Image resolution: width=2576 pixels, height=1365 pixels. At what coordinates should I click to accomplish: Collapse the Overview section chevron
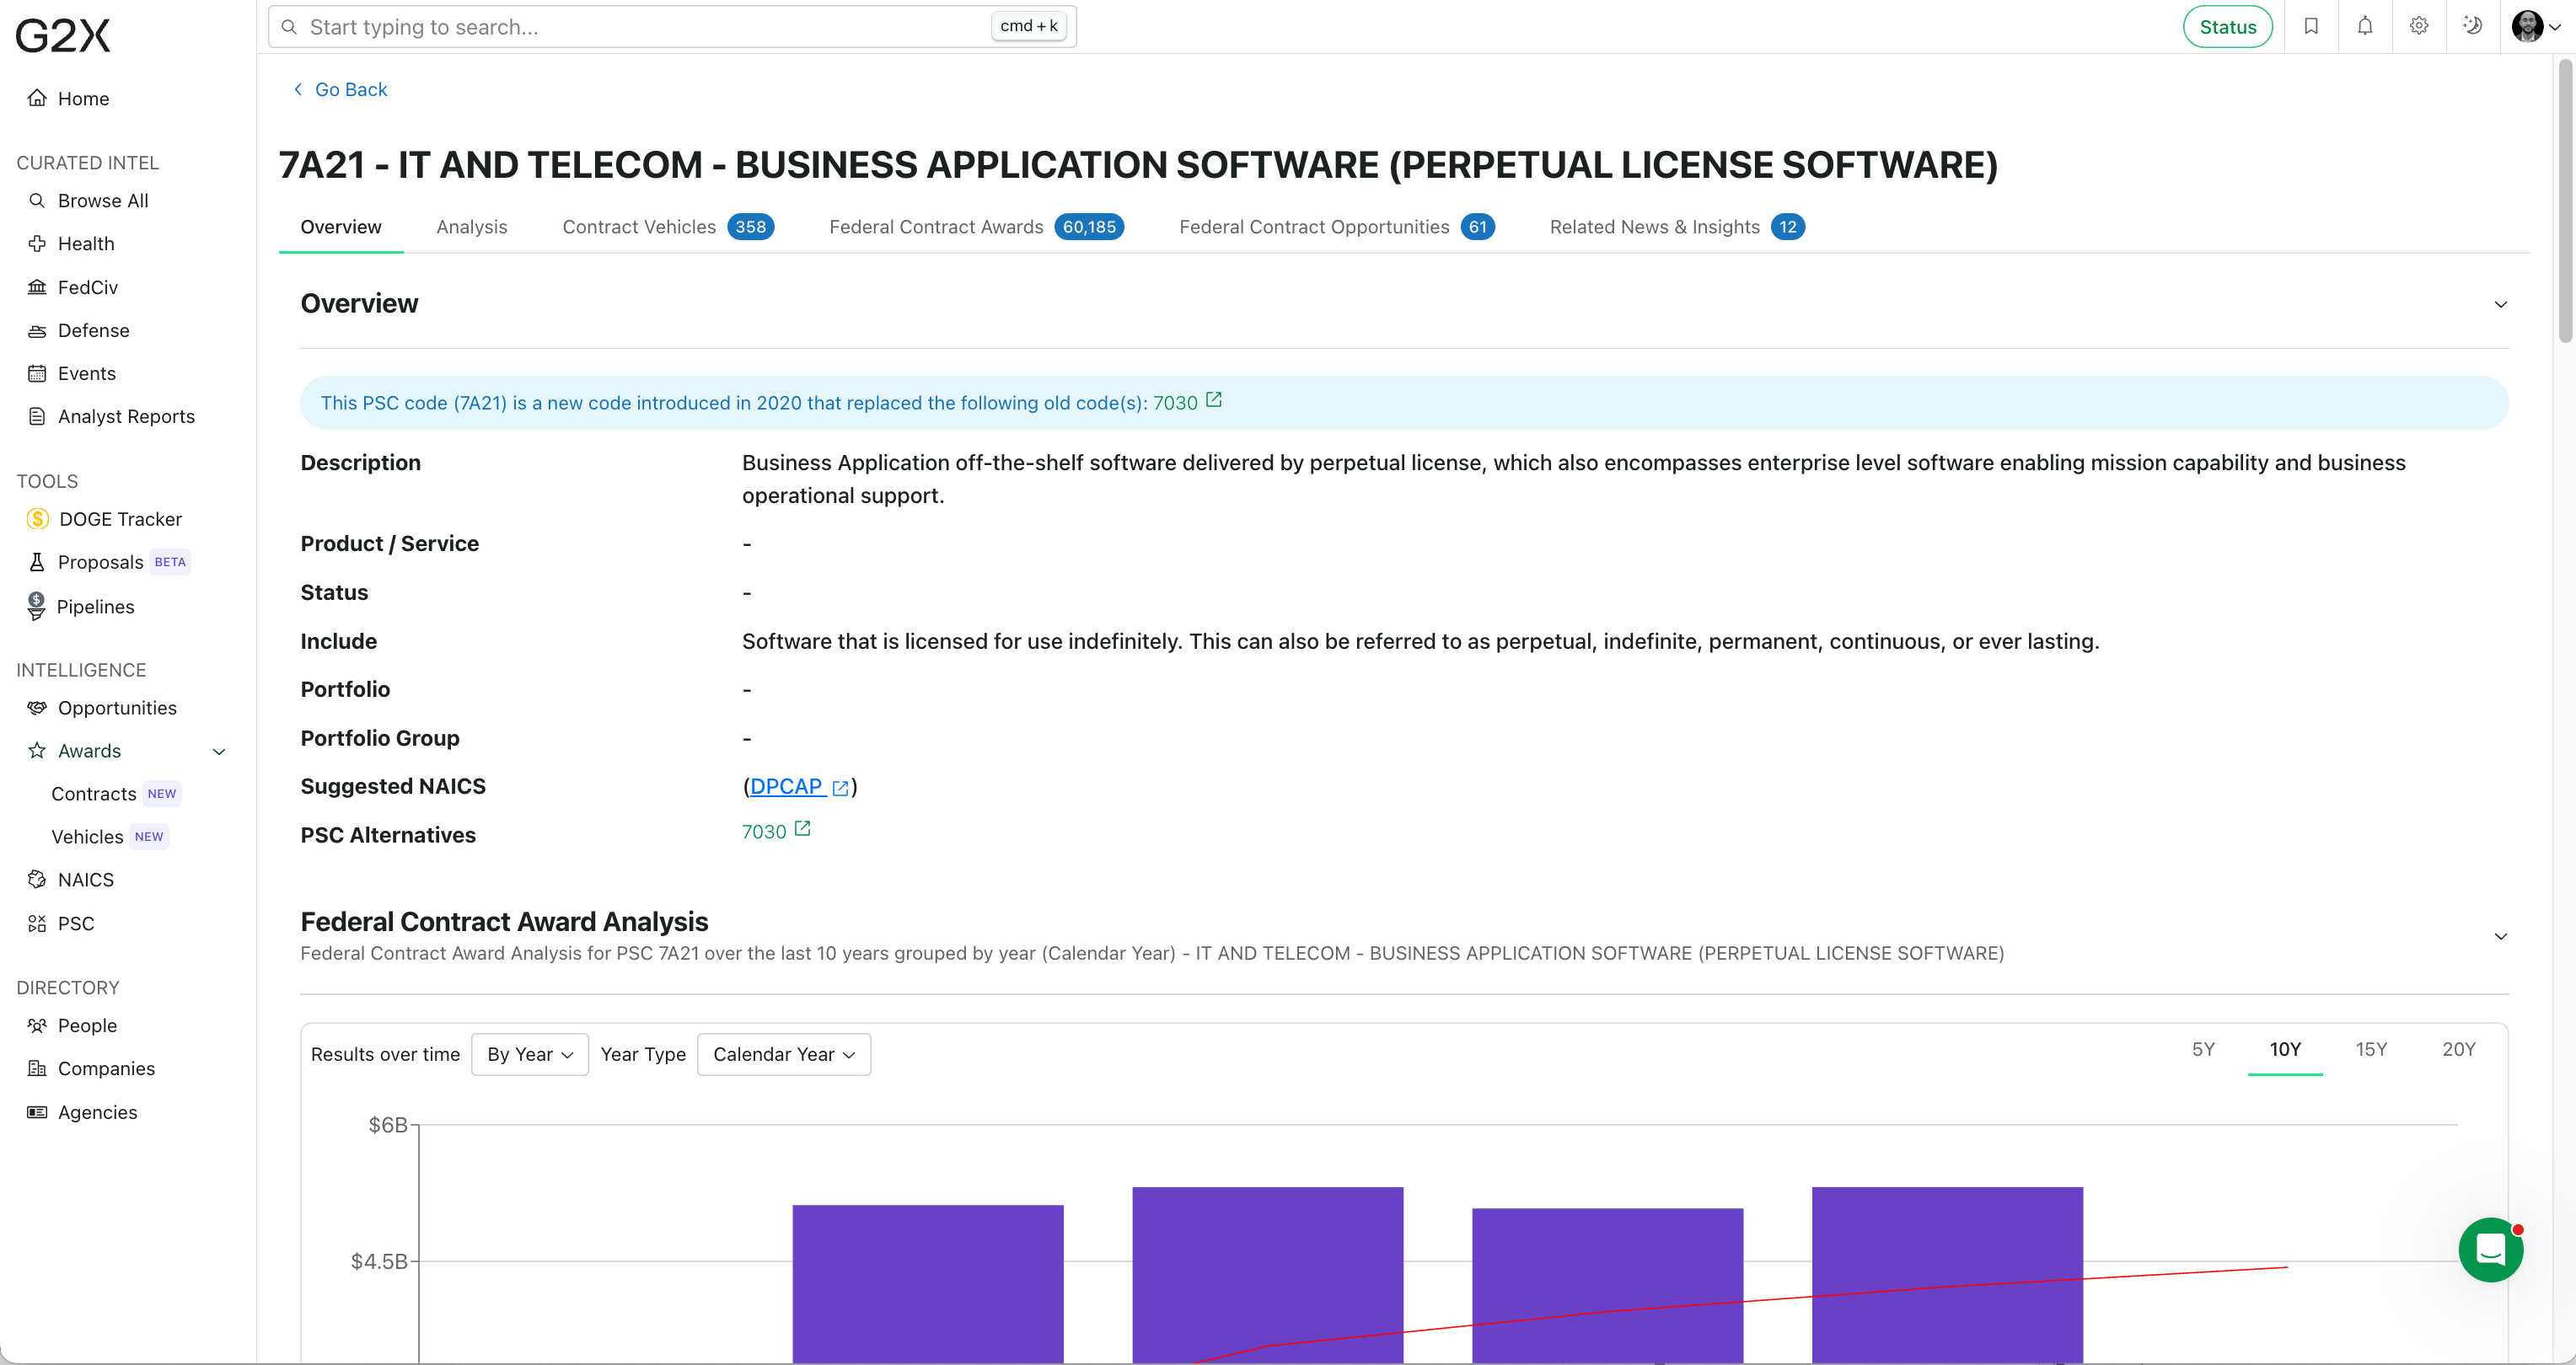tap(2500, 304)
